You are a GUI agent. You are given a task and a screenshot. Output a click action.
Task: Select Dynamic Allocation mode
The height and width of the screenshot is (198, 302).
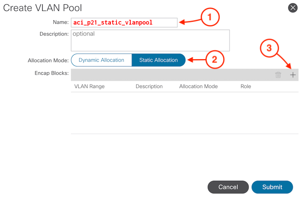101,60
